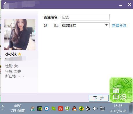Click the blue compass tray icon
133x114 pixels.
tap(47, 109)
